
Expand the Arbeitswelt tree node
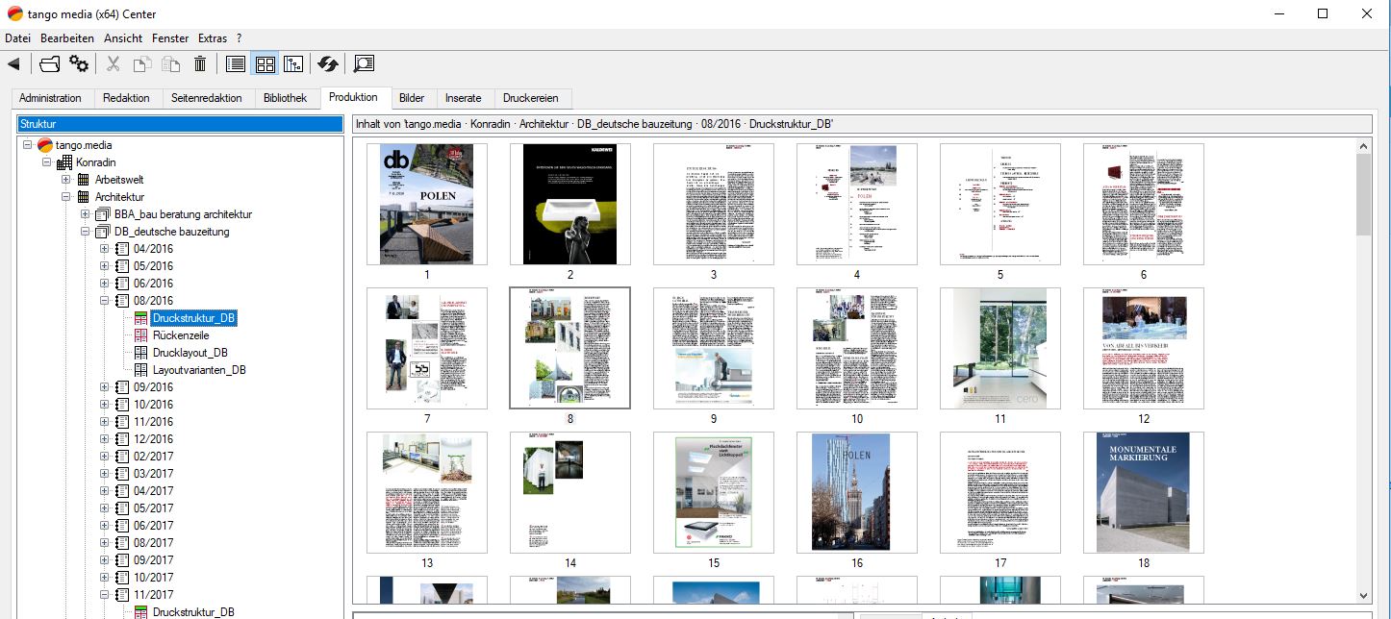pos(66,180)
